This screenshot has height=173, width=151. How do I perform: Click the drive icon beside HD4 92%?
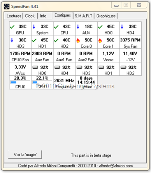[57, 67]
